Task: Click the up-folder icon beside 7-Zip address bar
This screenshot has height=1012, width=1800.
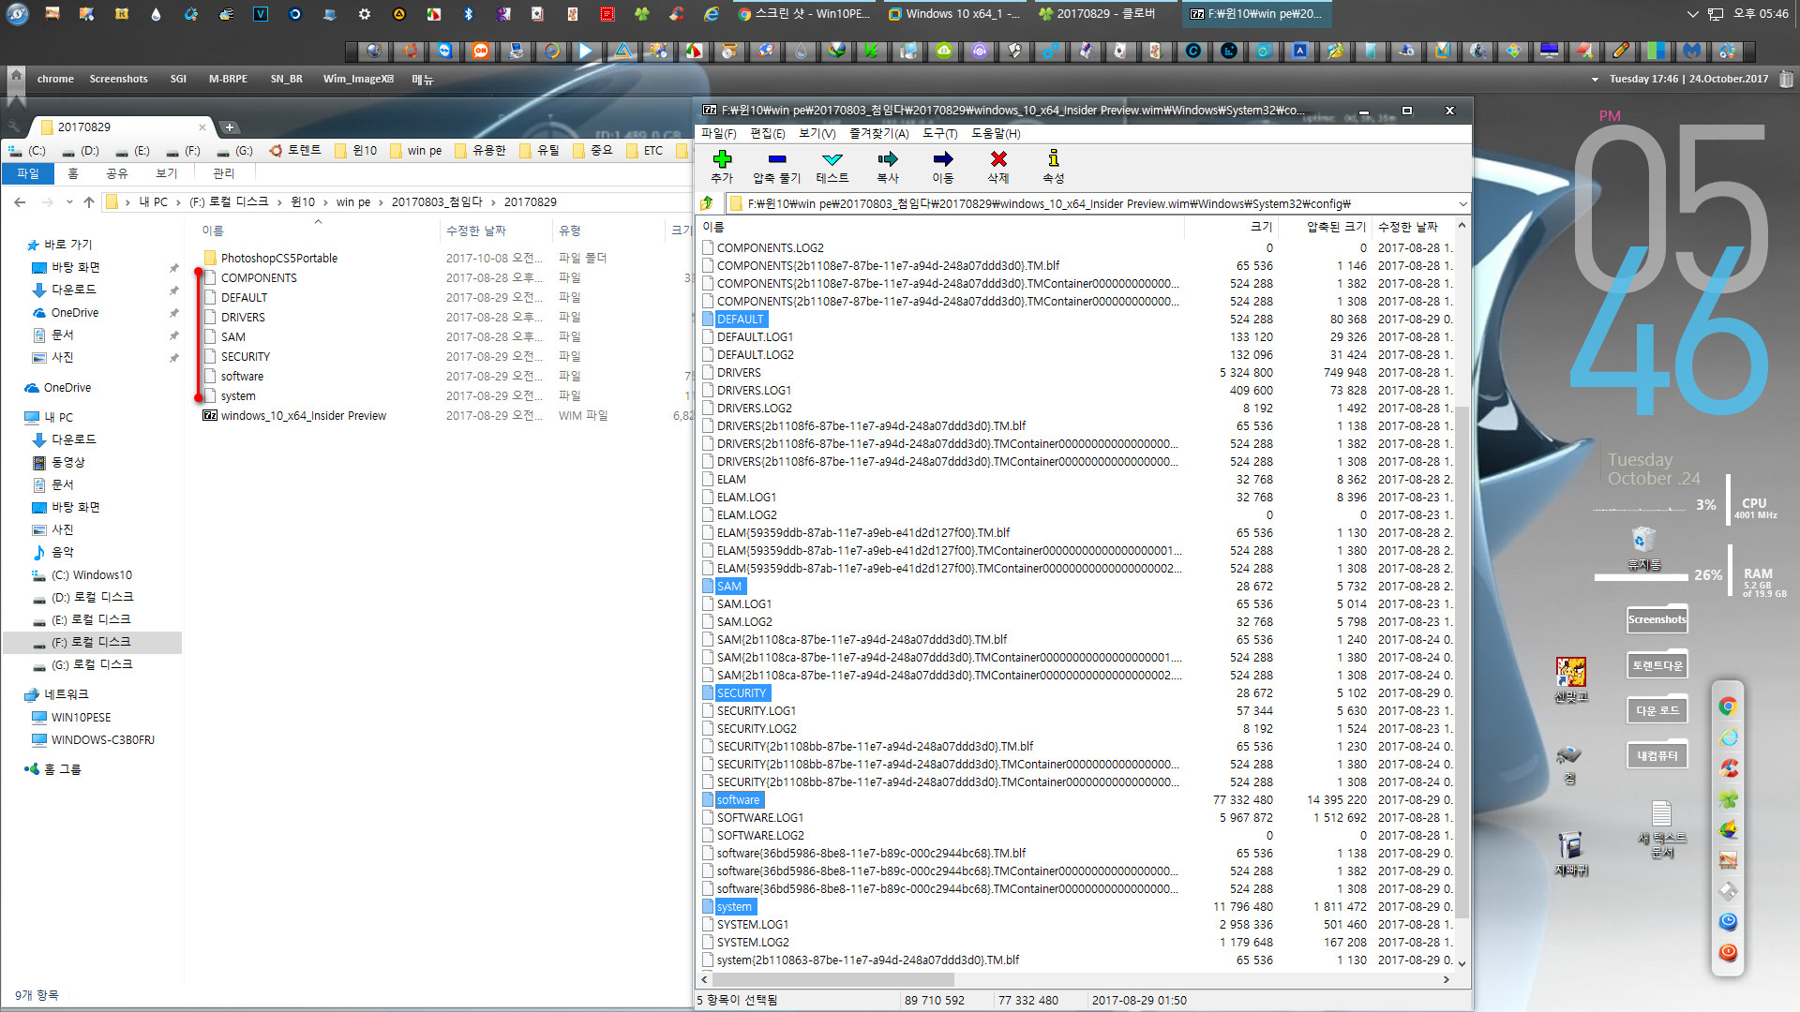Action: coord(707,203)
